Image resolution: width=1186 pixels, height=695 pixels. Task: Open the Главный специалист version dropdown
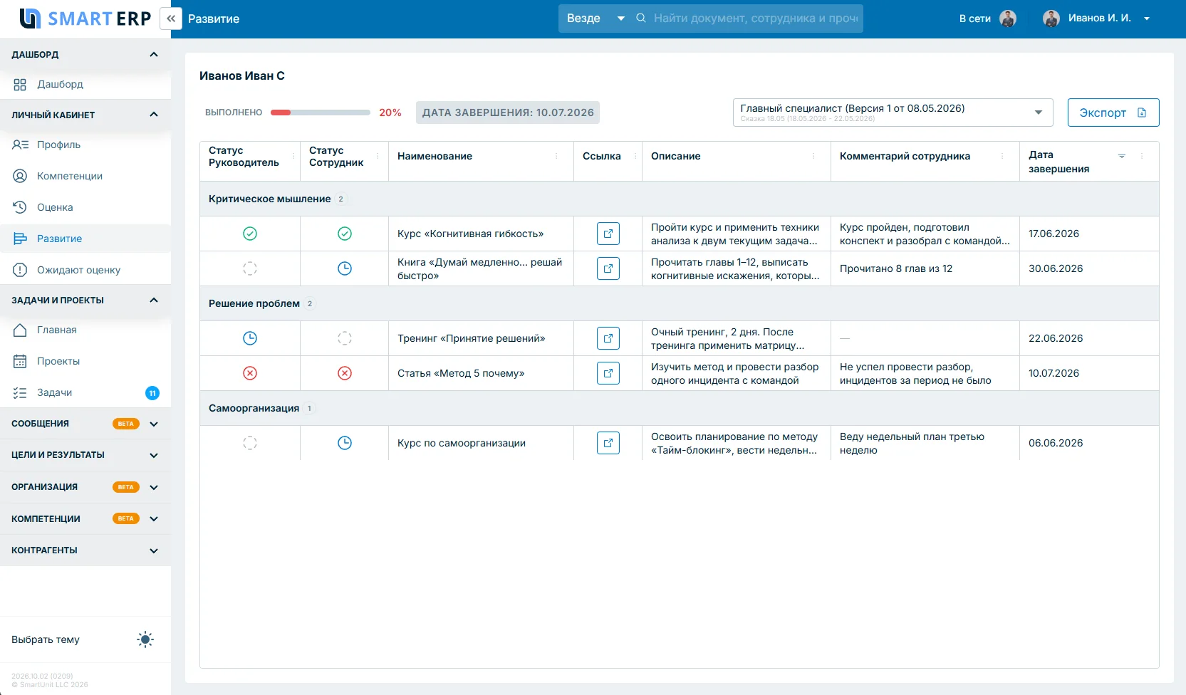(893, 113)
